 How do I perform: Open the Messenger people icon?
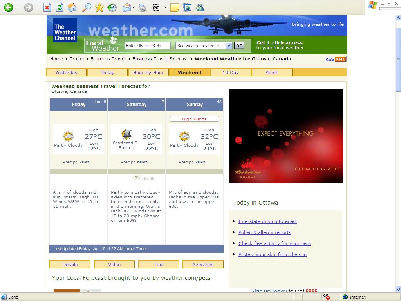pyautogui.click(x=200, y=7)
